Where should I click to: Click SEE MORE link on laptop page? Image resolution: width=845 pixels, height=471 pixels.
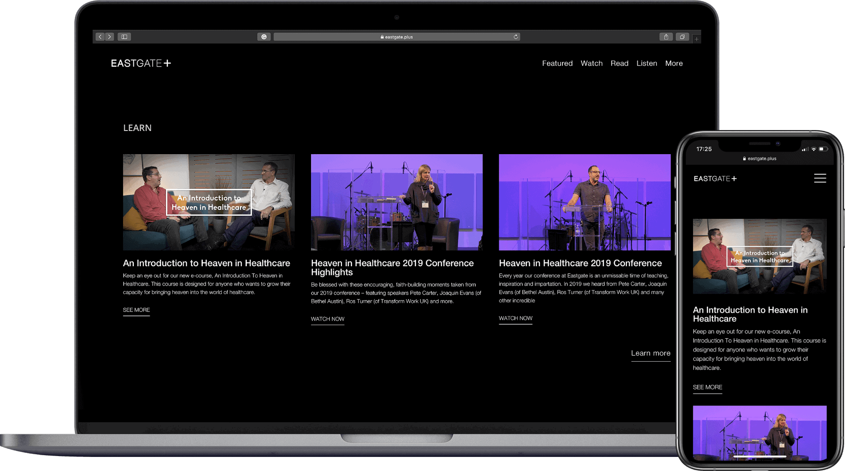pyautogui.click(x=136, y=310)
